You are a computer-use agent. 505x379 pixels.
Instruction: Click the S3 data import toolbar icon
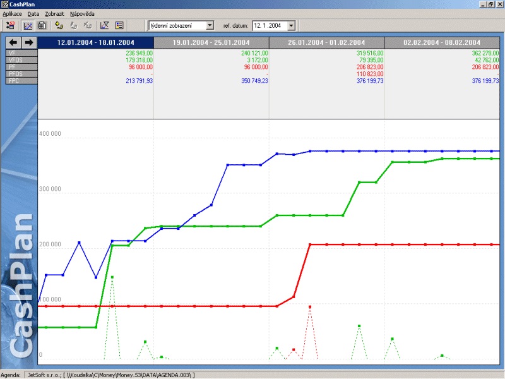[10, 25]
